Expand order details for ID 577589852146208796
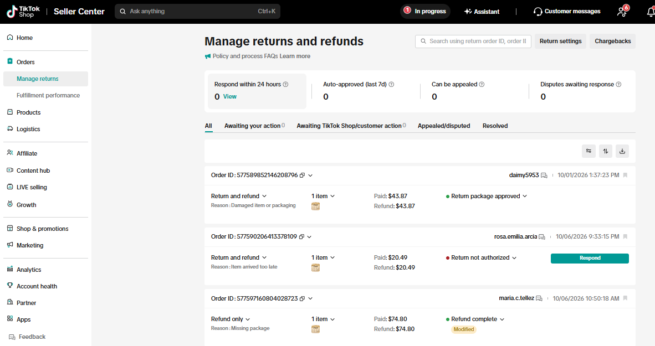This screenshot has height=346, width=655. coord(310,175)
